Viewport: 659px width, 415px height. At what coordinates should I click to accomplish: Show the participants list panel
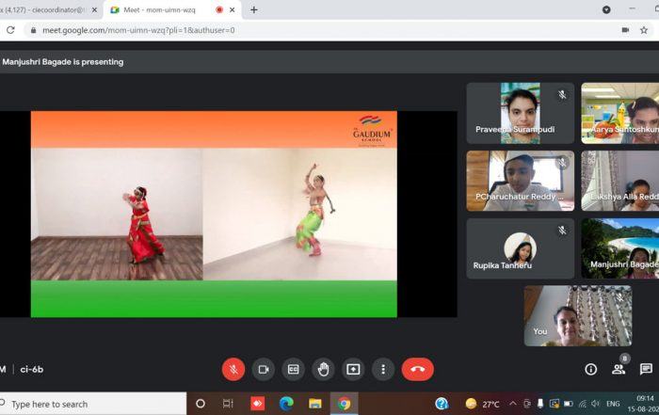(x=619, y=369)
